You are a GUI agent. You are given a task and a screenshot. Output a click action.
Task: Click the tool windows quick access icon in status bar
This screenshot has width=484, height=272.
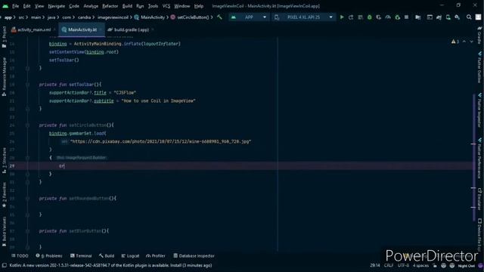[x=5, y=265]
